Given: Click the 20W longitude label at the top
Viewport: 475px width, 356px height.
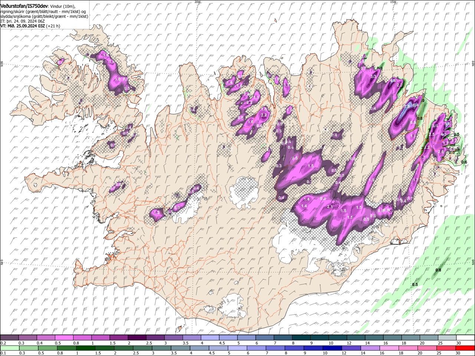Looking at the screenshot, I should click(x=197, y=2).
